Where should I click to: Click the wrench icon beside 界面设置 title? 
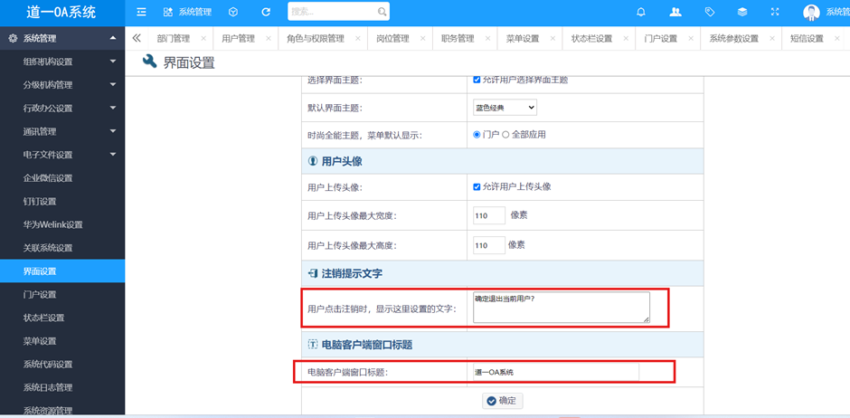click(149, 62)
